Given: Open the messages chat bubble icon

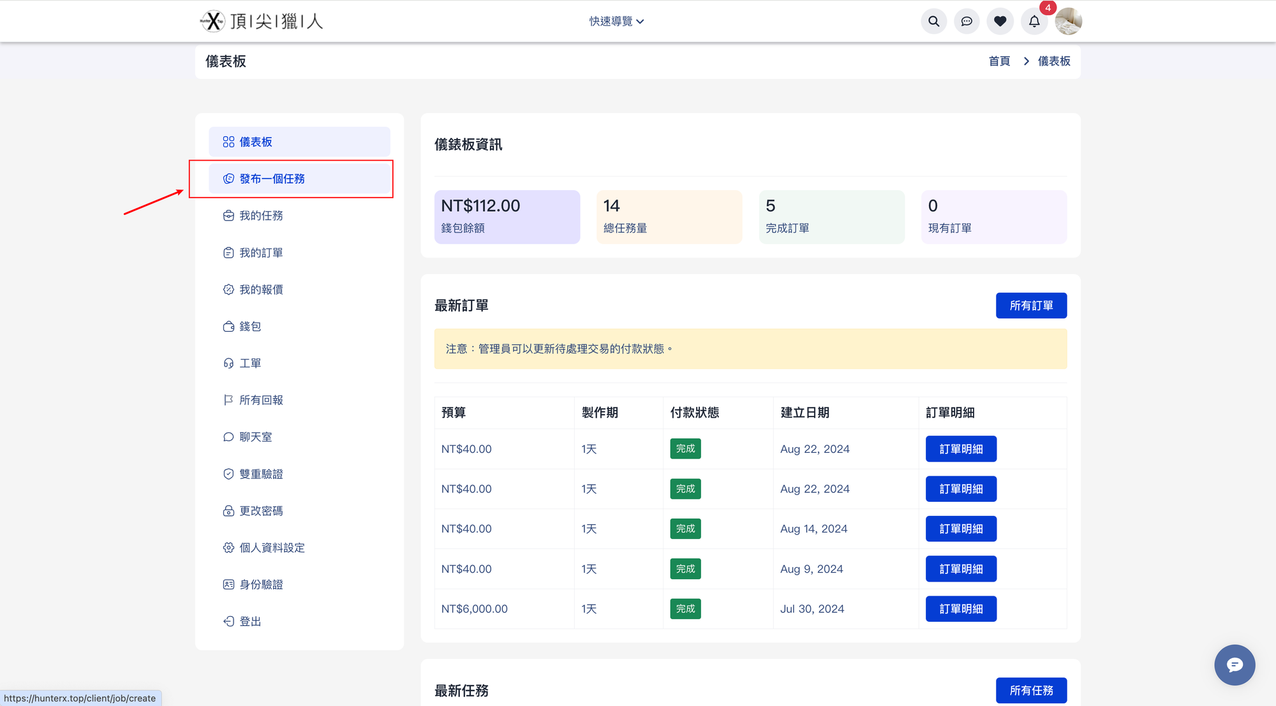Looking at the screenshot, I should 967,22.
